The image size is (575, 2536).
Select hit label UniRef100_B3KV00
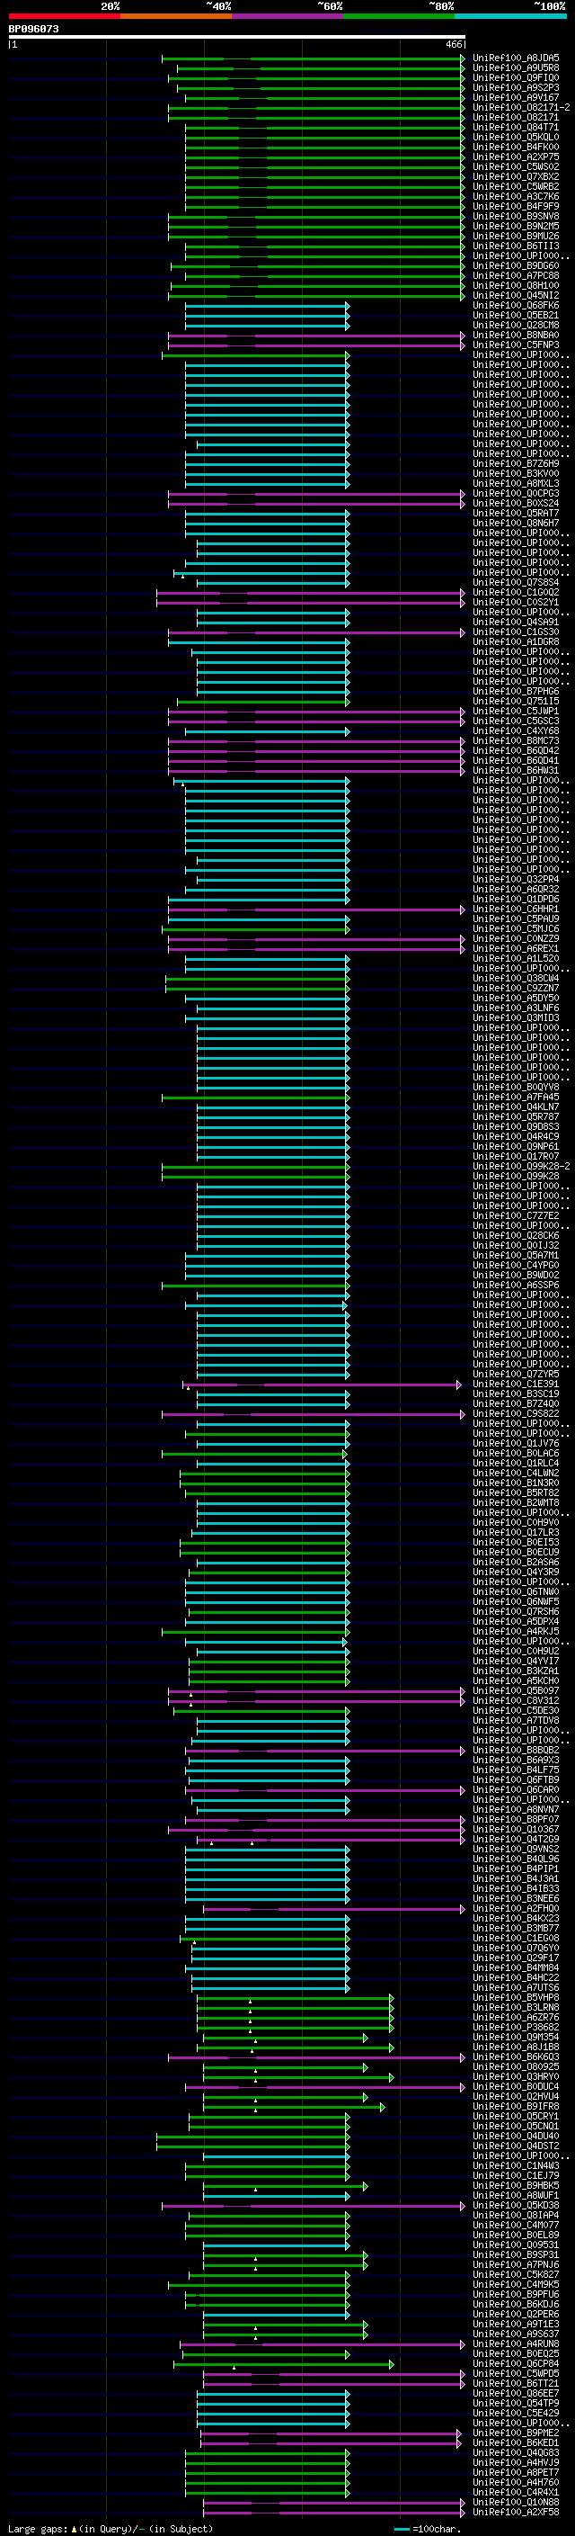tap(516, 473)
